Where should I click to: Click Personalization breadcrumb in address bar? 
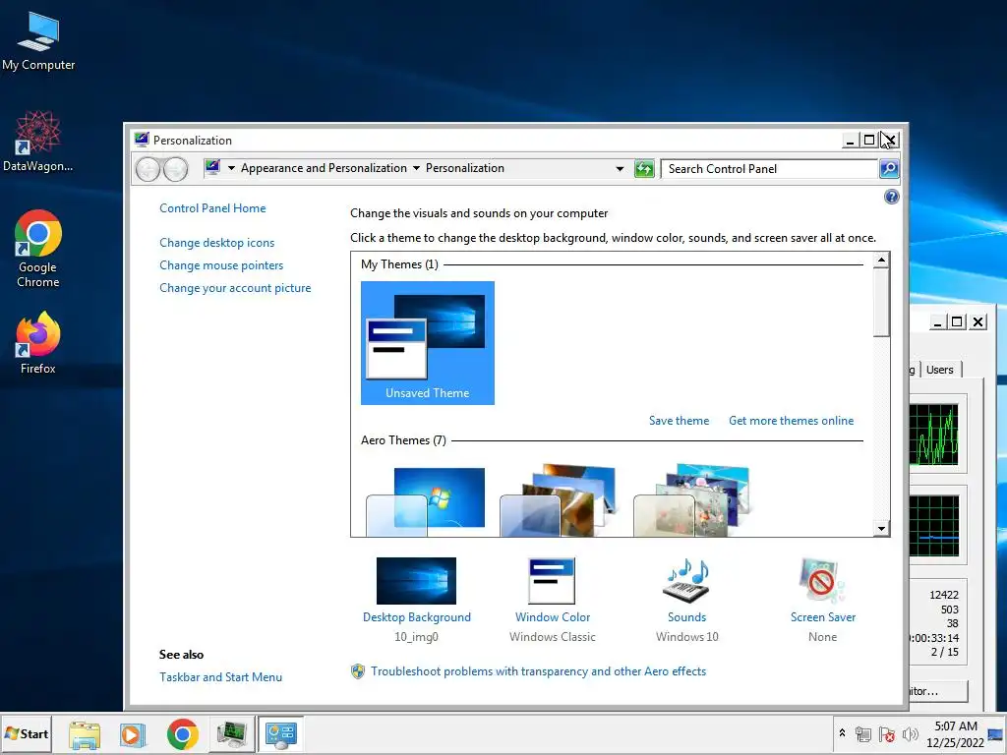point(465,168)
